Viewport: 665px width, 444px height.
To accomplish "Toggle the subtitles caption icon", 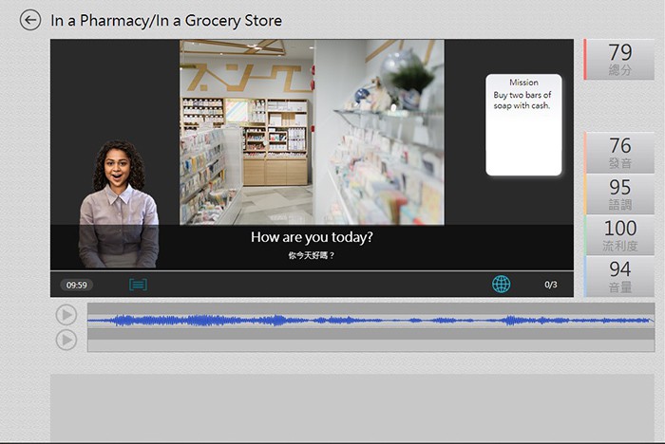I will pos(138,285).
